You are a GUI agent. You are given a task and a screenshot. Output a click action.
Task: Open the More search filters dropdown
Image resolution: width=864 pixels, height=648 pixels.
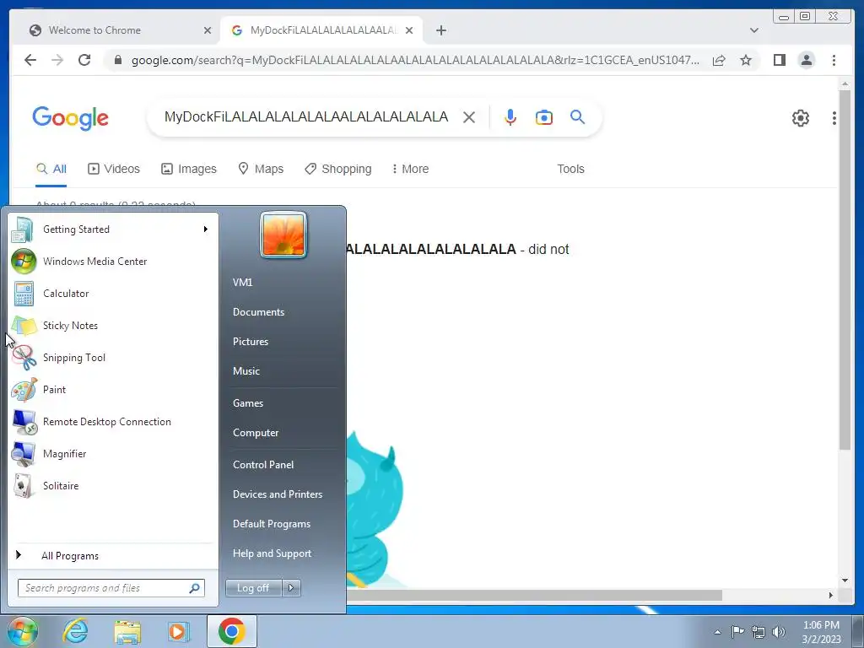coord(410,169)
